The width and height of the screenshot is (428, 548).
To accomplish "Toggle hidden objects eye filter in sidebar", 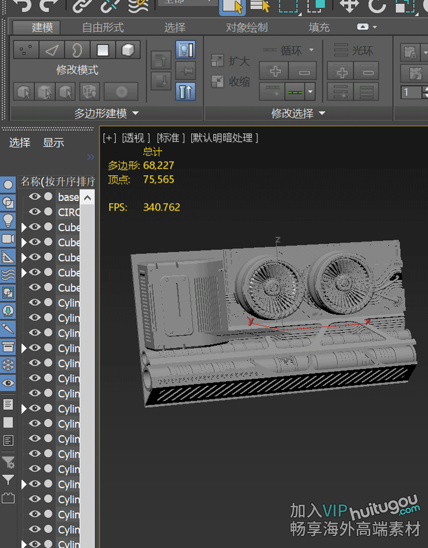I will tap(8, 384).
